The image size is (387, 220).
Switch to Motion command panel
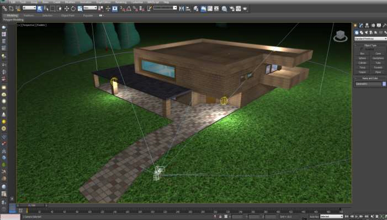[373, 25]
